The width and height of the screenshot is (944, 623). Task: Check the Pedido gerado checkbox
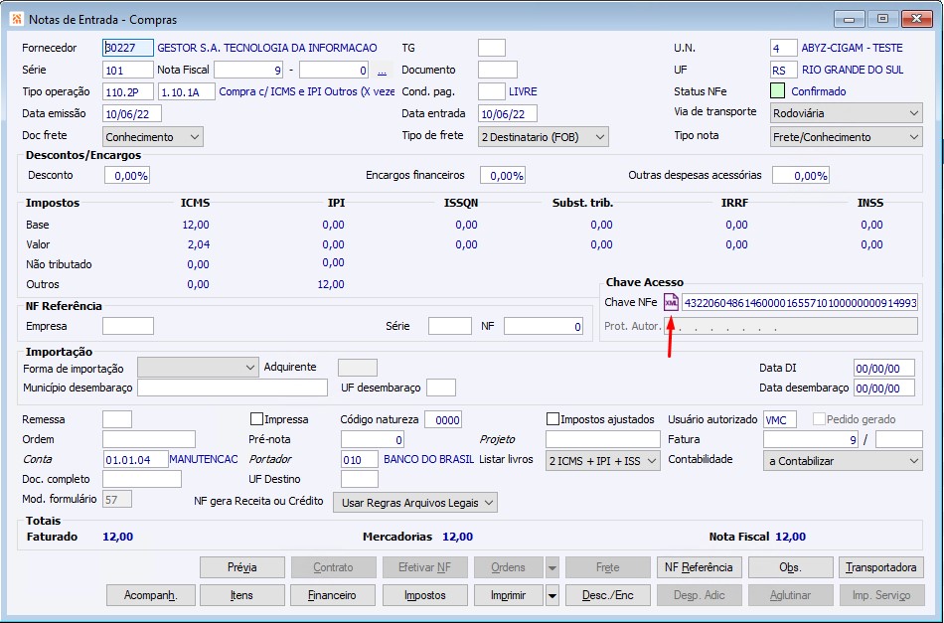pyautogui.click(x=820, y=419)
